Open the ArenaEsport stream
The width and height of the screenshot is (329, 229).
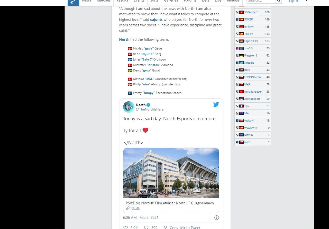point(252,99)
